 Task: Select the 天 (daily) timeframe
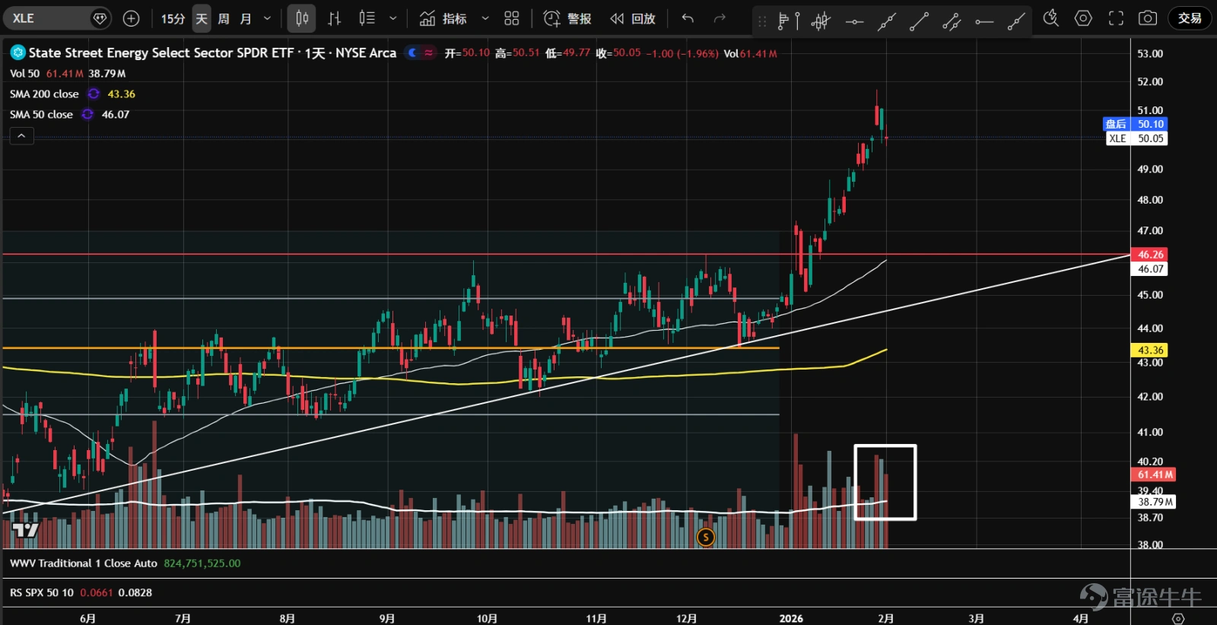[x=202, y=18]
